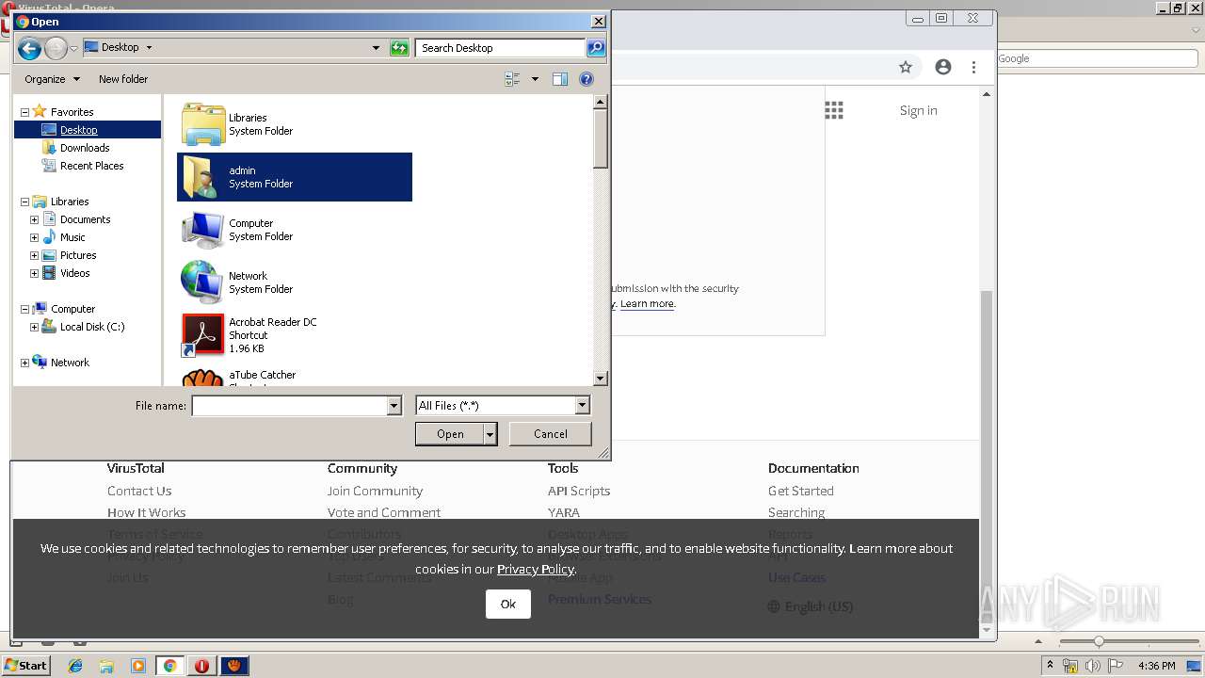Open Internet Explorer from taskbar
The width and height of the screenshot is (1205, 678).
(x=75, y=666)
